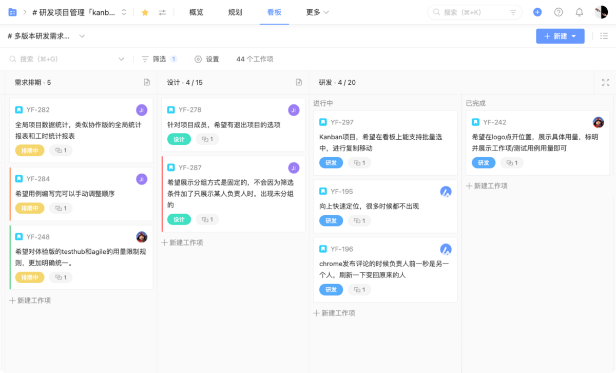Click the 筛选 filter icon

click(146, 59)
